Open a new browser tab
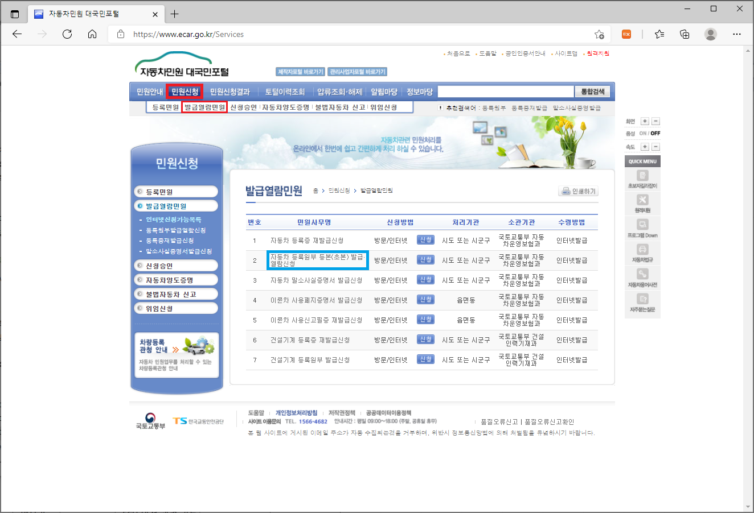754x513 pixels. coord(174,14)
